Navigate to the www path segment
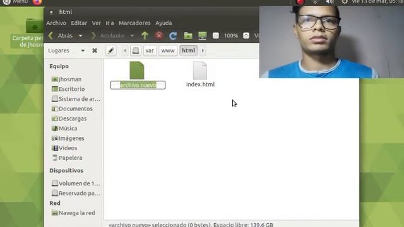The height and width of the screenshot is (227, 404). point(168,50)
